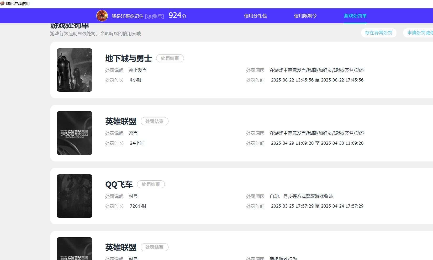Click the Tencent Game Credit window icon

pos(2,3)
